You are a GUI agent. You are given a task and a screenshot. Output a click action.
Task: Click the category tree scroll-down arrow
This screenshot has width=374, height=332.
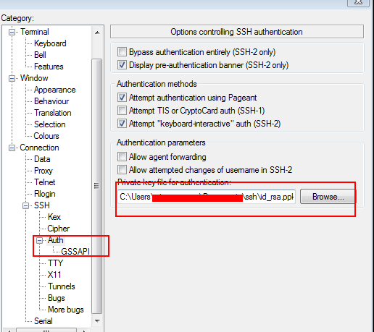tap(97, 321)
